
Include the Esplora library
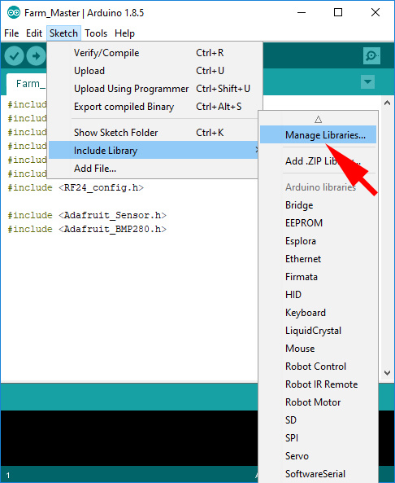tap(318, 241)
